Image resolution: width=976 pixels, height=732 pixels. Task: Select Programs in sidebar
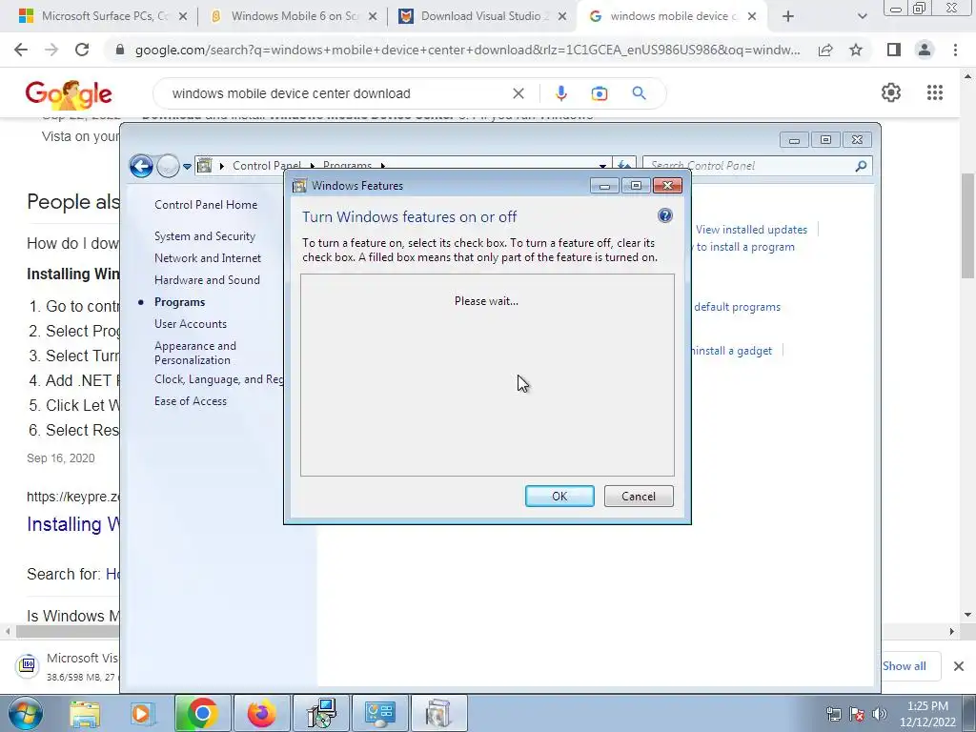pos(179,302)
